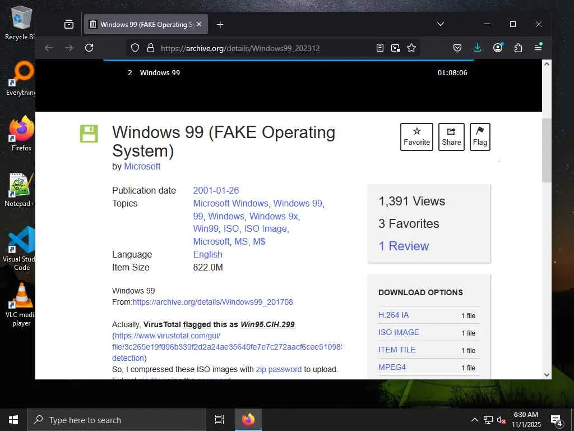Open Microsoft Windows topic link
The height and width of the screenshot is (431, 574).
(230, 203)
